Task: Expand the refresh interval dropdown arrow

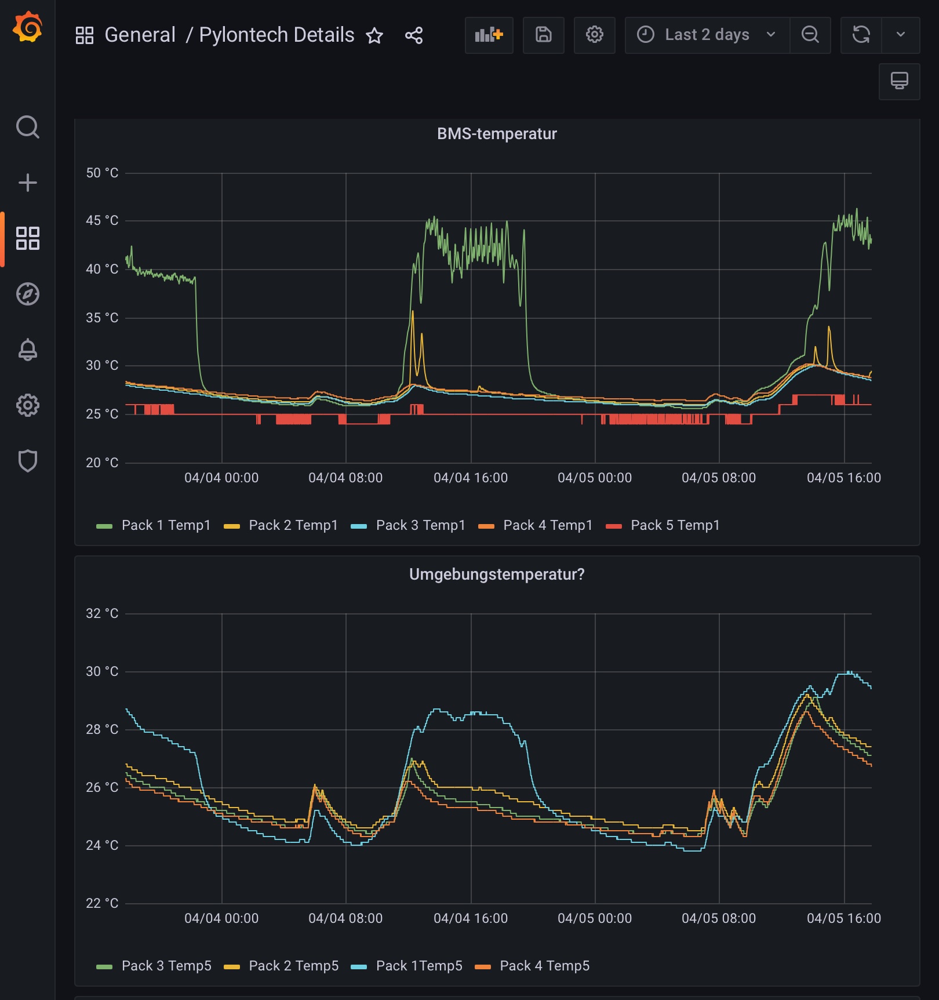Action: tap(900, 35)
